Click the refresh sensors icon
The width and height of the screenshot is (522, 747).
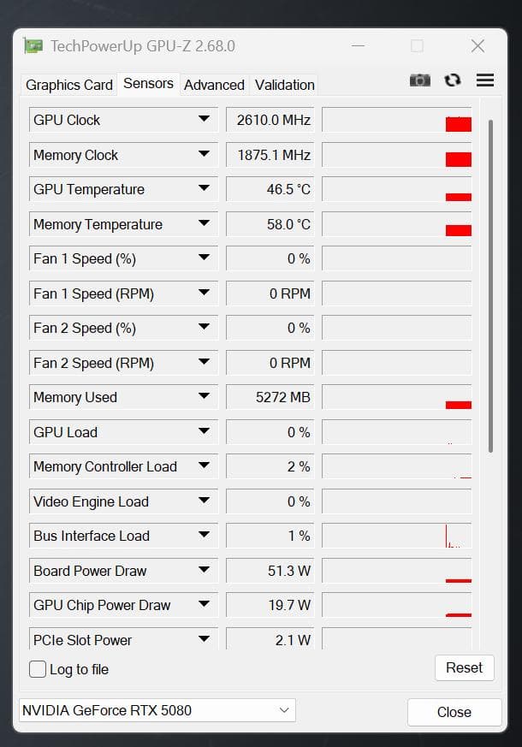(453, 80)
